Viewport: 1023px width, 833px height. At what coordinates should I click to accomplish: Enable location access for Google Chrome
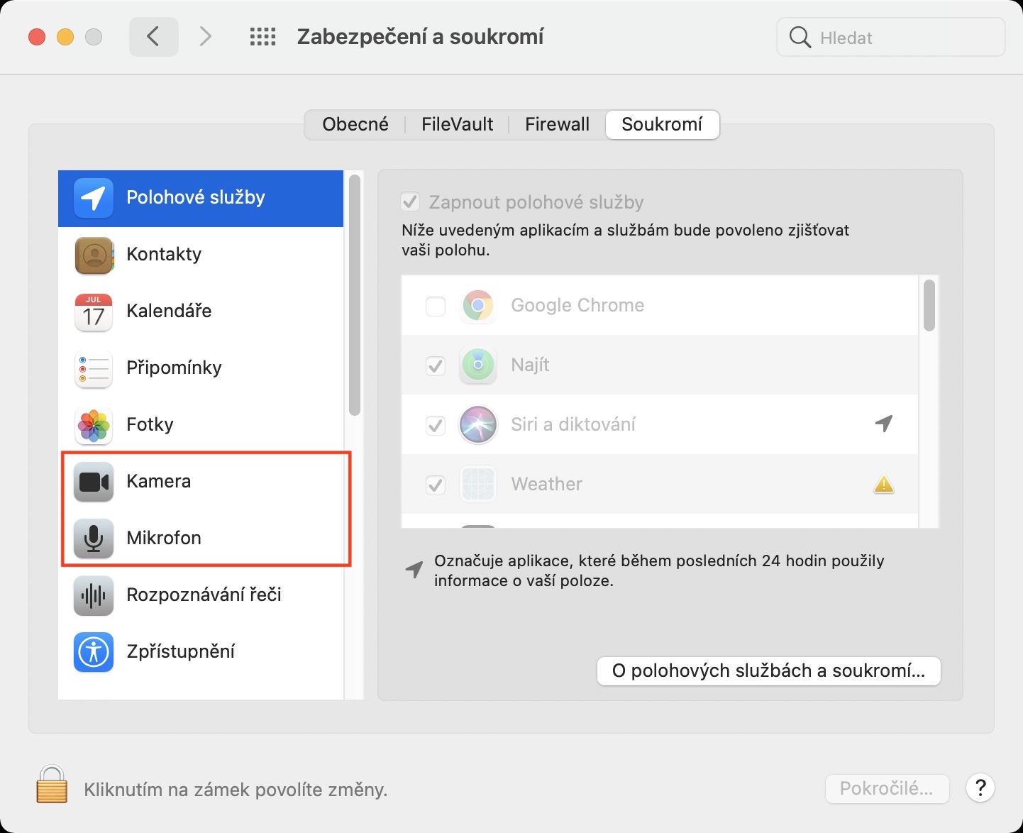pos(436,307)
